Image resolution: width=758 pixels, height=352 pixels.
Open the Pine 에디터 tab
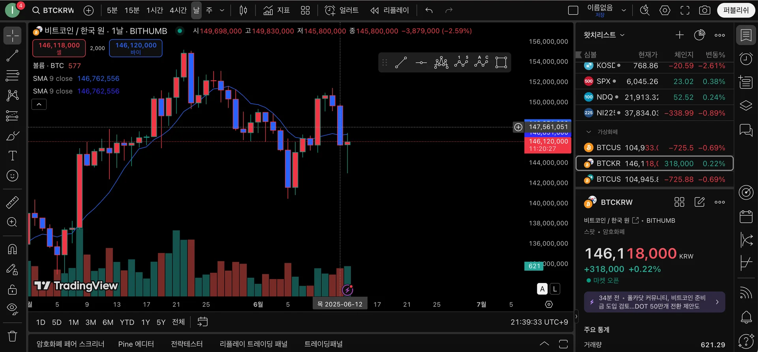click(x=136, y=344)
